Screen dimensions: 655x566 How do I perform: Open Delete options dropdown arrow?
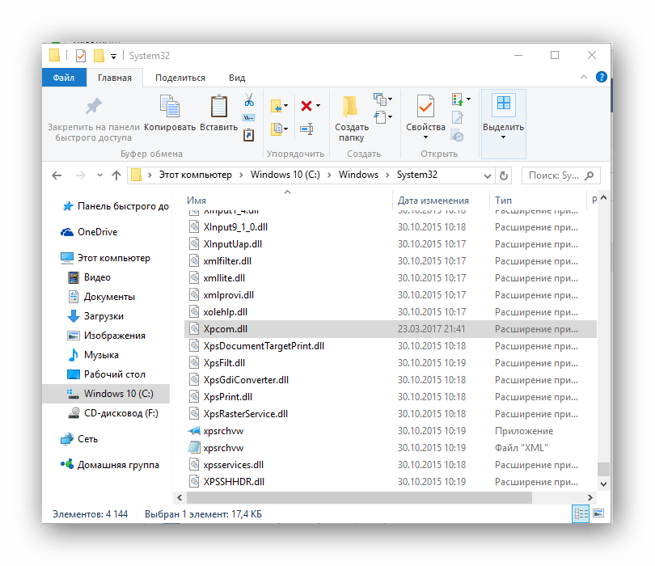(x=319, y=106)
